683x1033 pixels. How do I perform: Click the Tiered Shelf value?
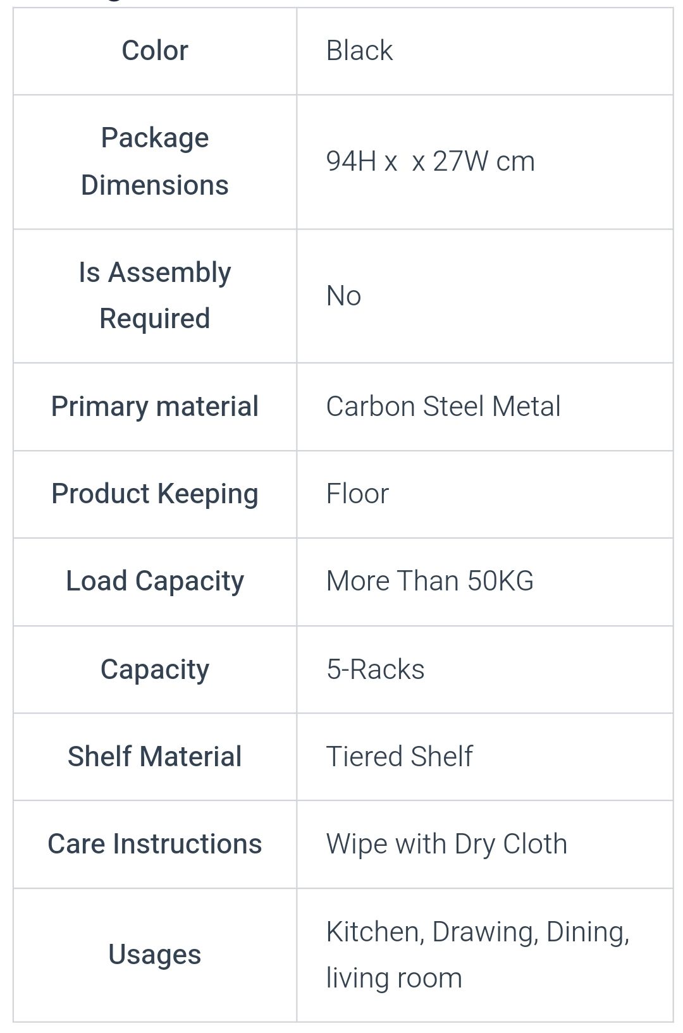click(400, 757)
